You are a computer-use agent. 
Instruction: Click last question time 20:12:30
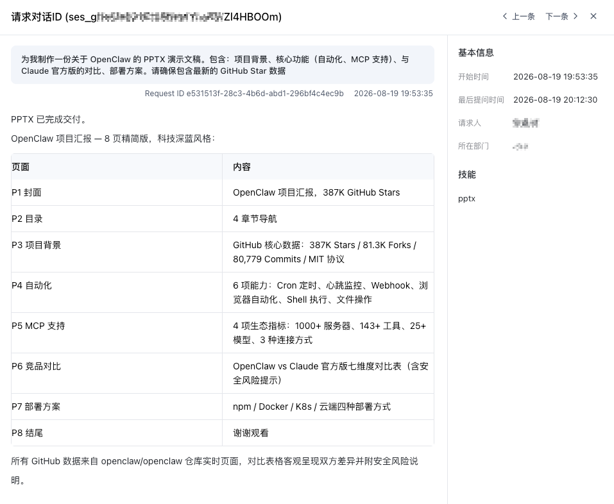(x=555, y=100)
